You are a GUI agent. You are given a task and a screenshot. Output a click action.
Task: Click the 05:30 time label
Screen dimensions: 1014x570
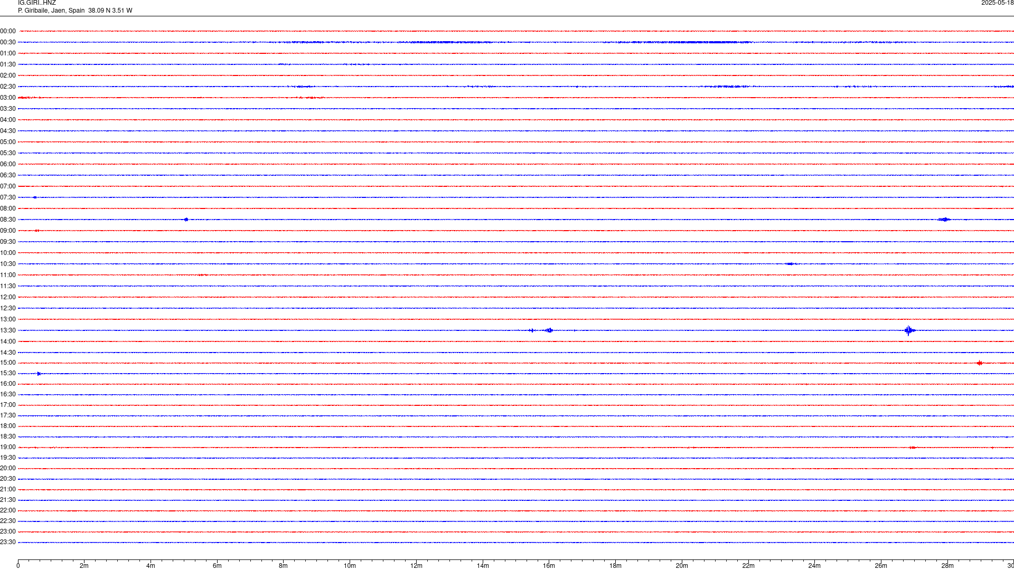pos(8,153)
